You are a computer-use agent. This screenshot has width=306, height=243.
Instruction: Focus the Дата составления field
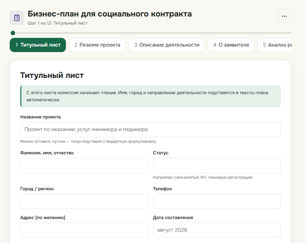coord(217,230)
